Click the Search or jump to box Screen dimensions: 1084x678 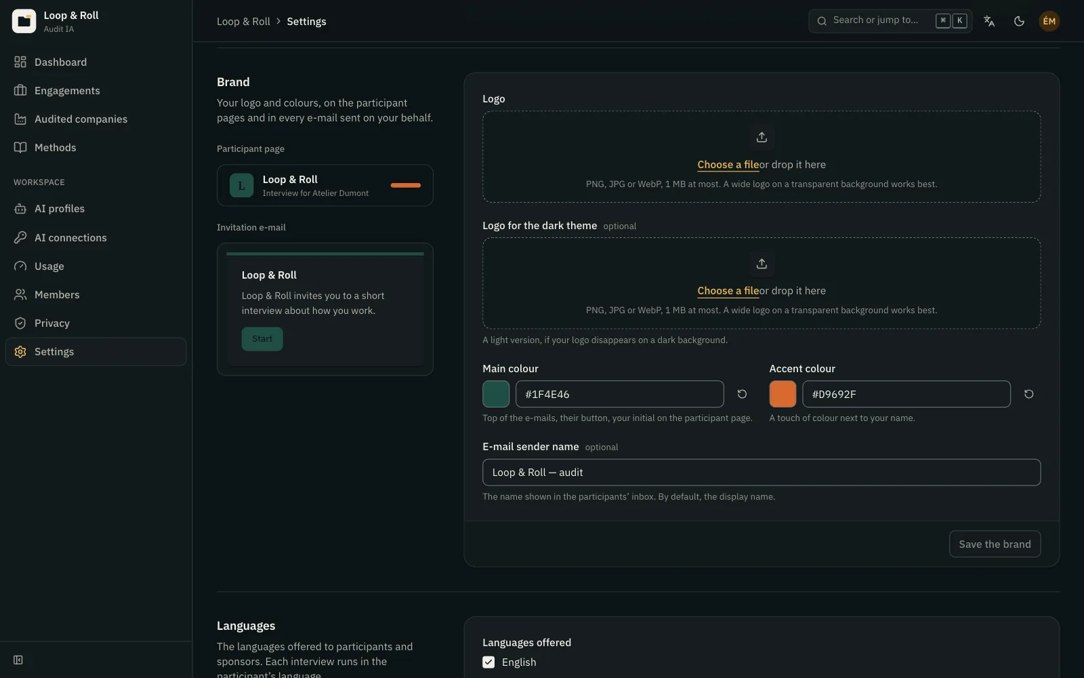click(x=890, y=21)
